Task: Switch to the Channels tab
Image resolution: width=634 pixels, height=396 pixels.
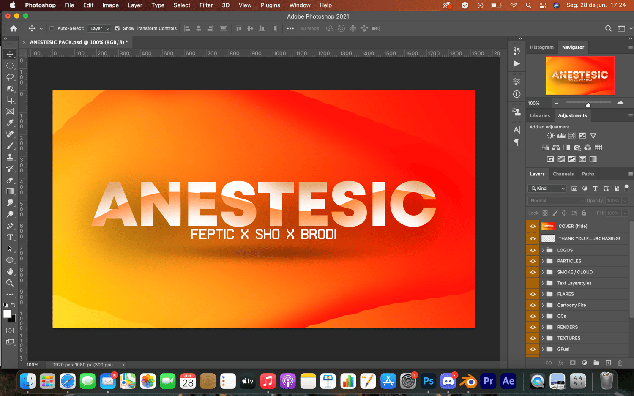Action: click(x=563, y=174)
